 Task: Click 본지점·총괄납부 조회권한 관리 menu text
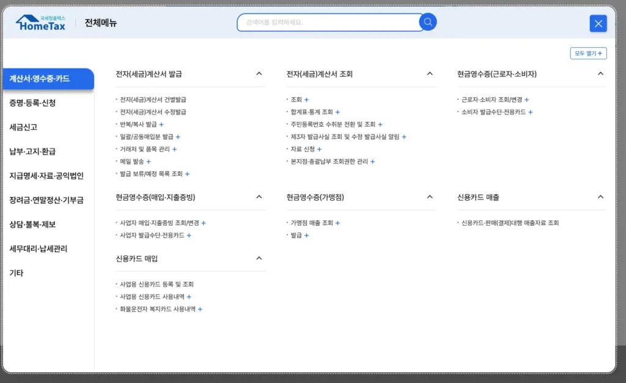[x=329, y=162]
